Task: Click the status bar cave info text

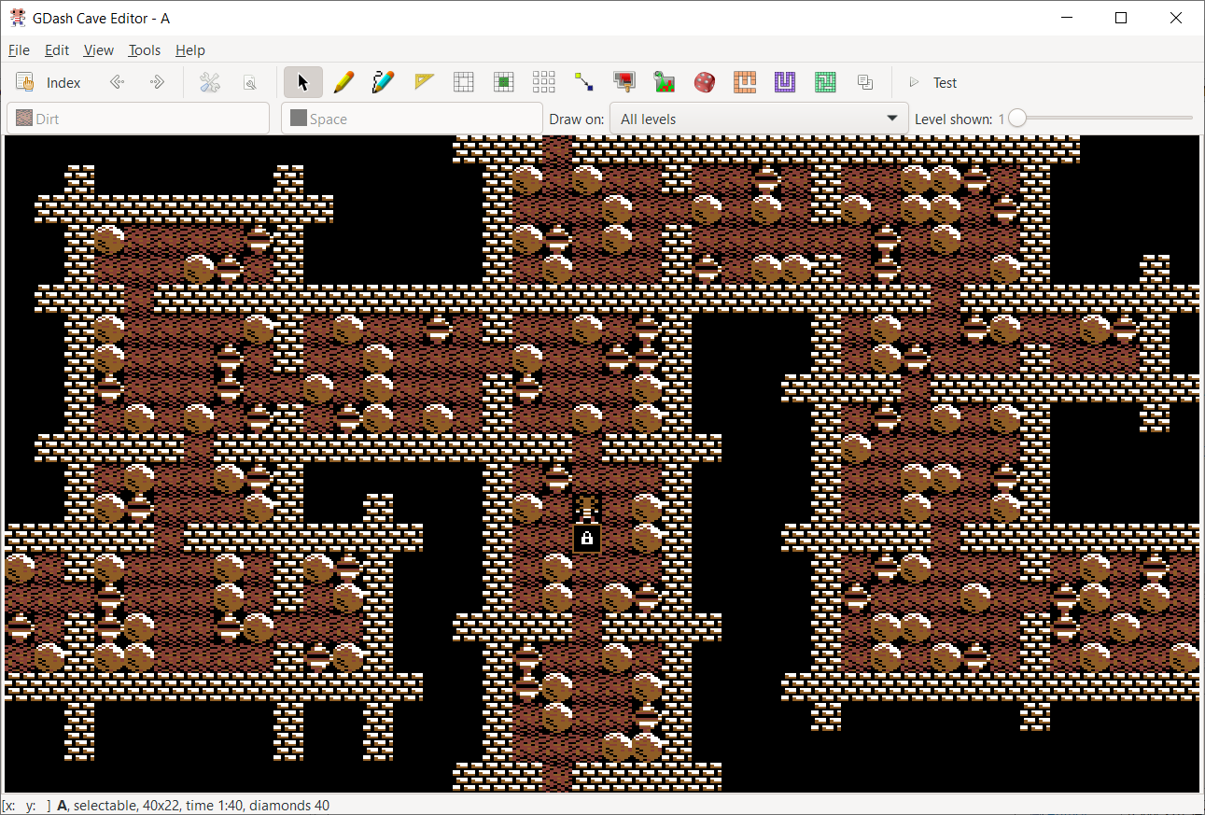Action: pos(193,805)
